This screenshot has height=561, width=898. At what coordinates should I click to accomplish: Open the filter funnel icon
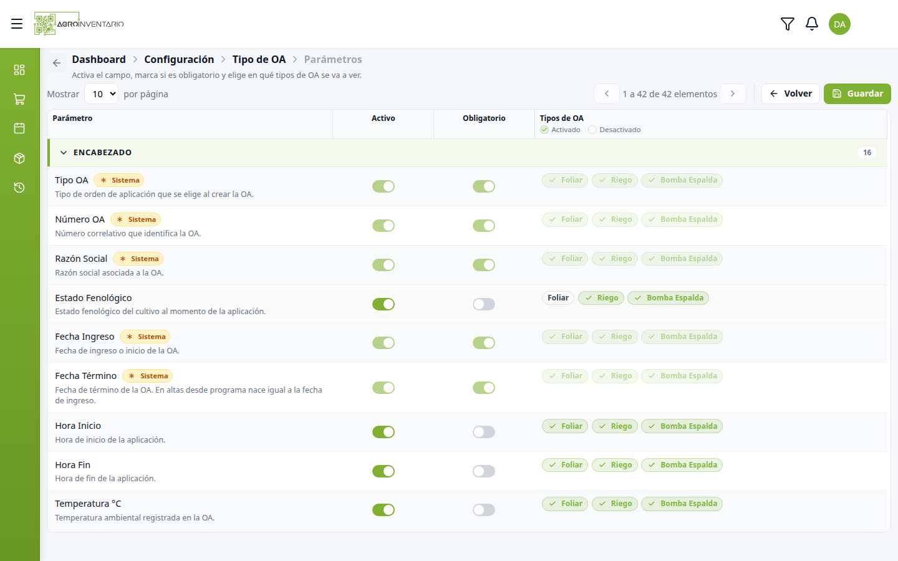[x=788, y=24]
